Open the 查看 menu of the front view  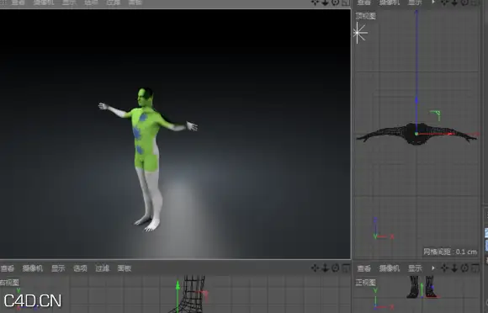(363, 268)
